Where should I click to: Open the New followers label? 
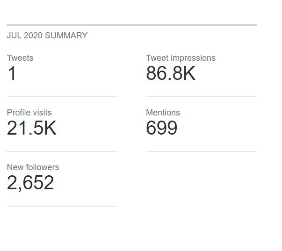tap(33, 167)
